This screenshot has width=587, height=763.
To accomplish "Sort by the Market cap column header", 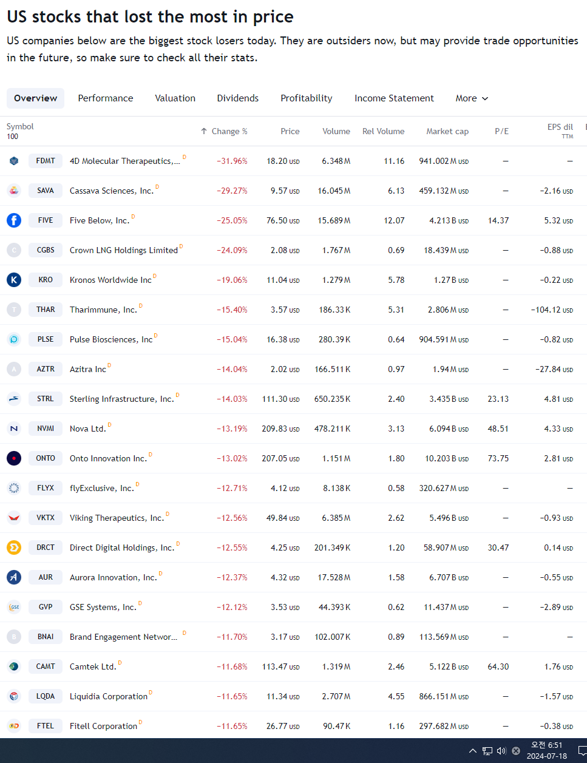I will click(447, 131).
